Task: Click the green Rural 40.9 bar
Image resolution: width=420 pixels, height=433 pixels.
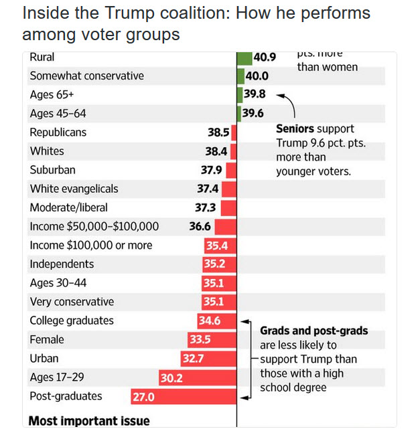Action: [244, 58]
